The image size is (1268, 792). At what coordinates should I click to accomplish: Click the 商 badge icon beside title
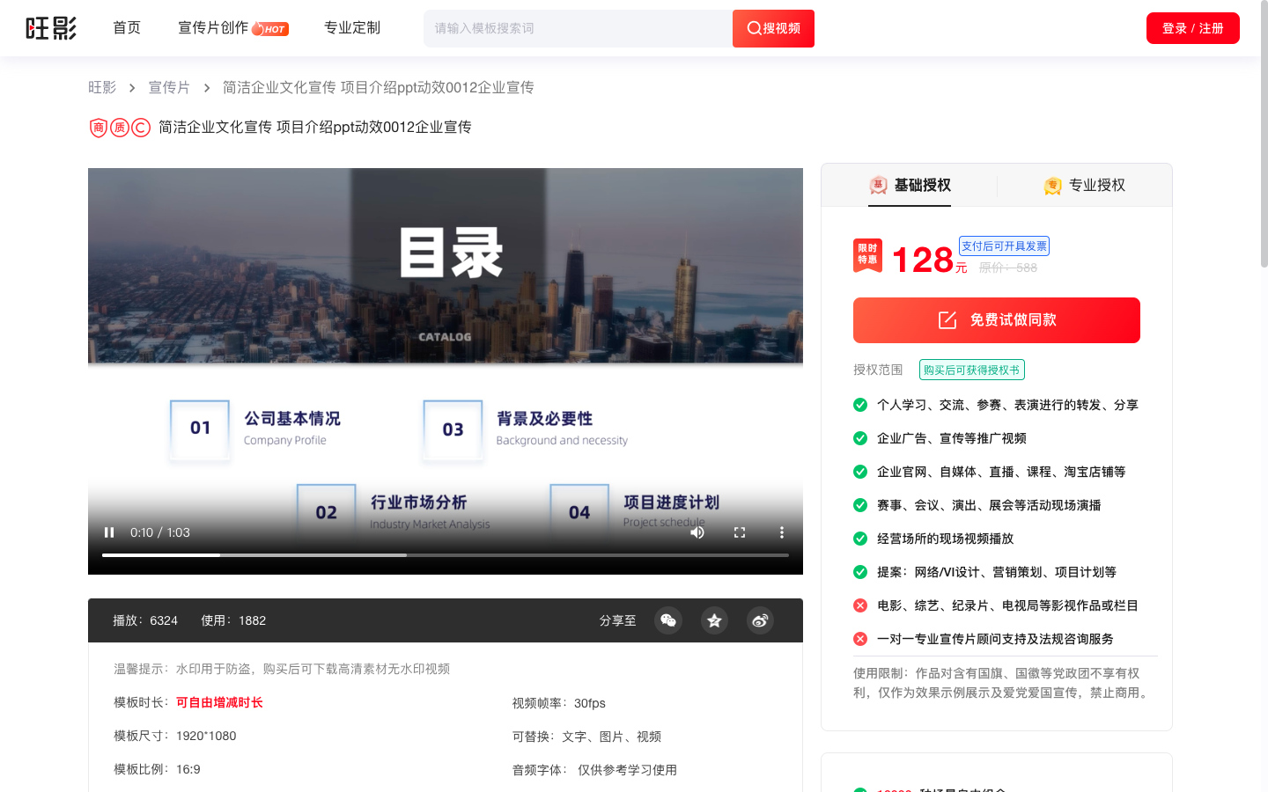(99, 128)
